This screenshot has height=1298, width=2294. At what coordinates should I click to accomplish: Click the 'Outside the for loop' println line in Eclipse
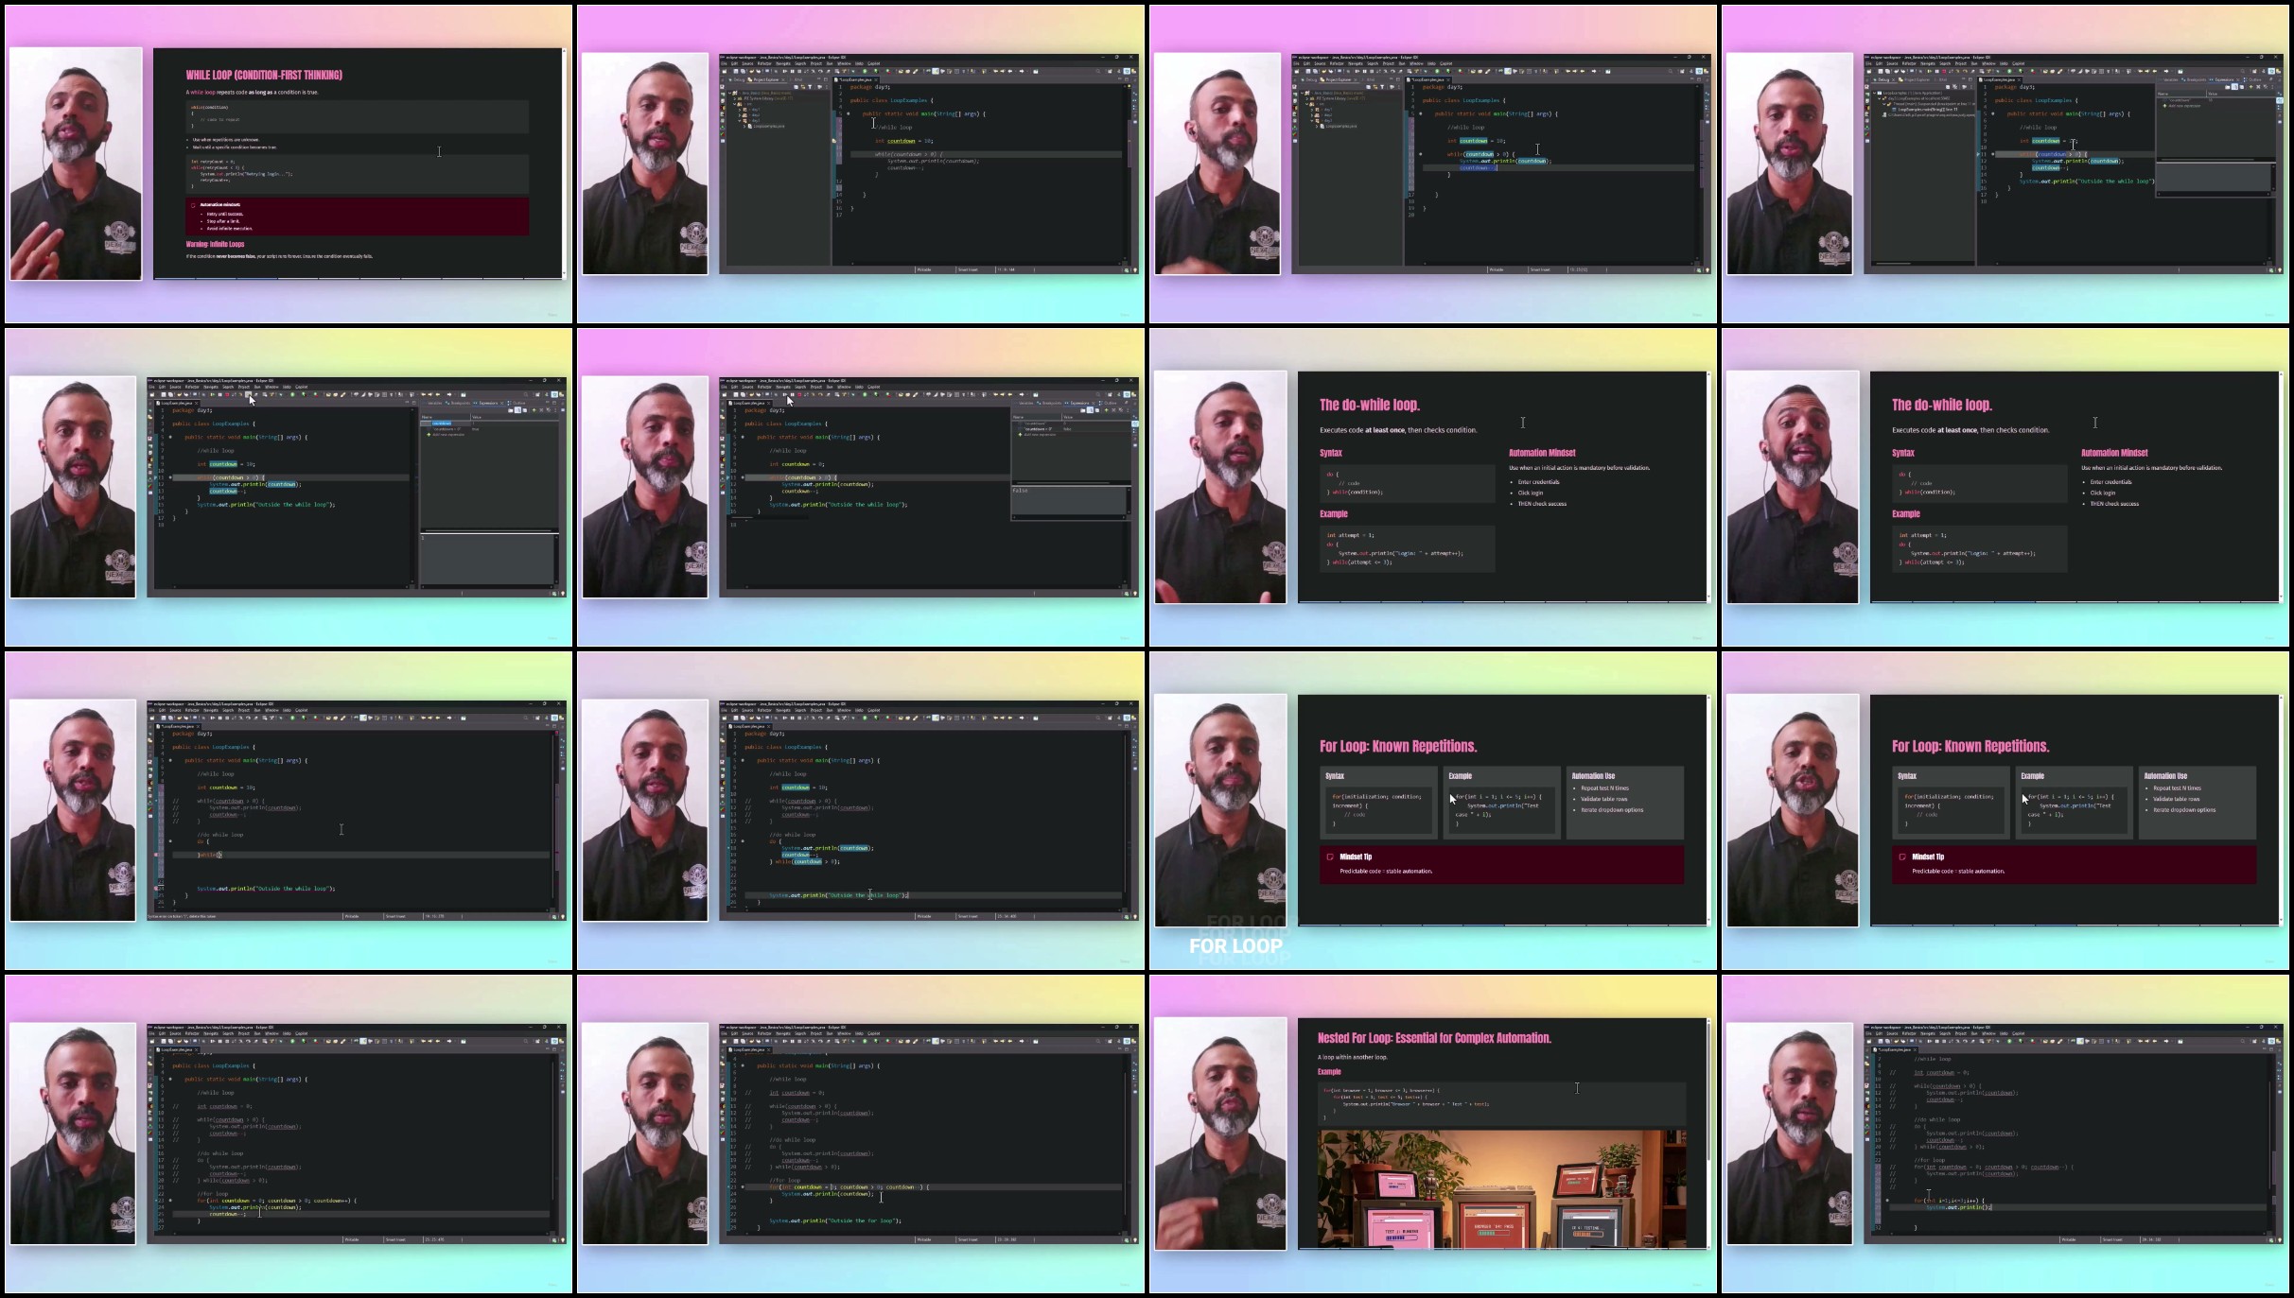tap(835, 1220)
